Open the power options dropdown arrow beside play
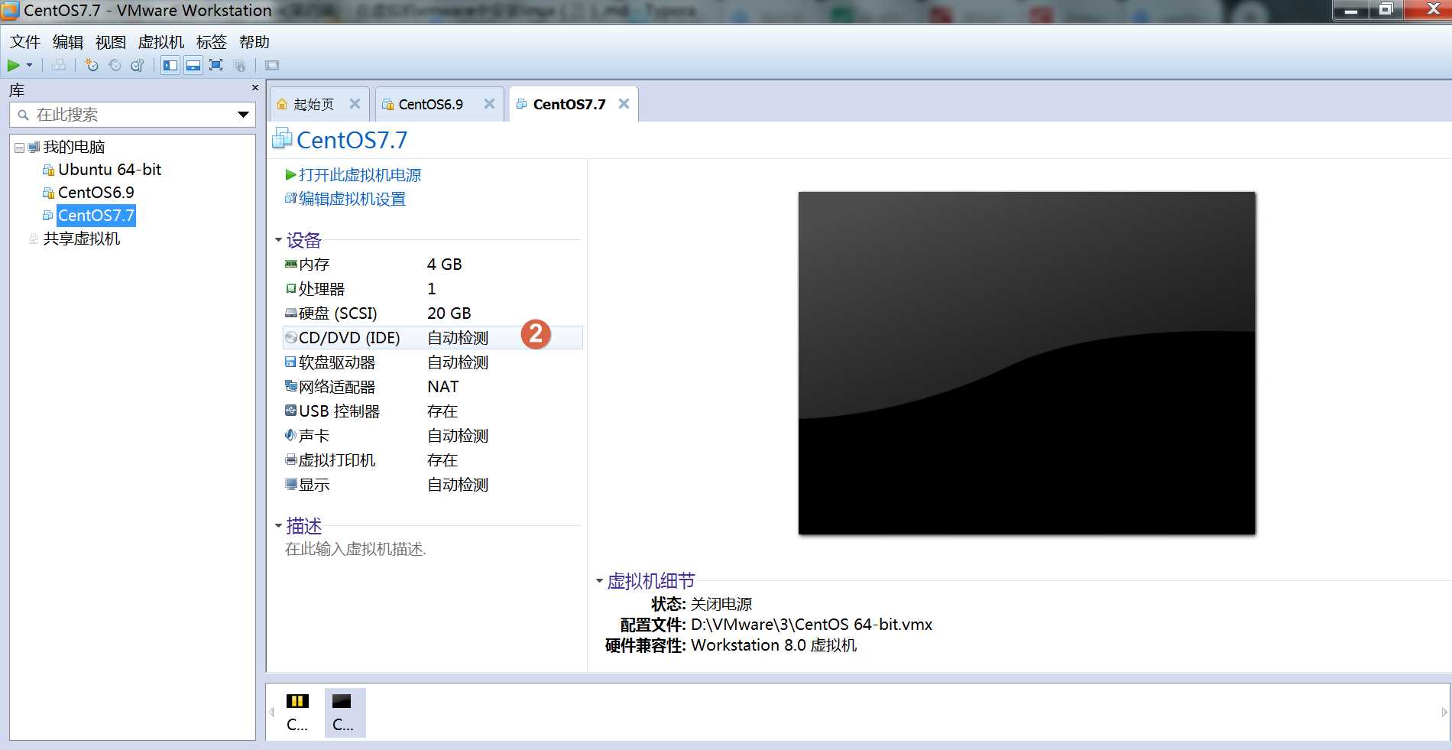The width and height of the screenshot is (1452, 750). pyautogui.click(x=30, y=66)
